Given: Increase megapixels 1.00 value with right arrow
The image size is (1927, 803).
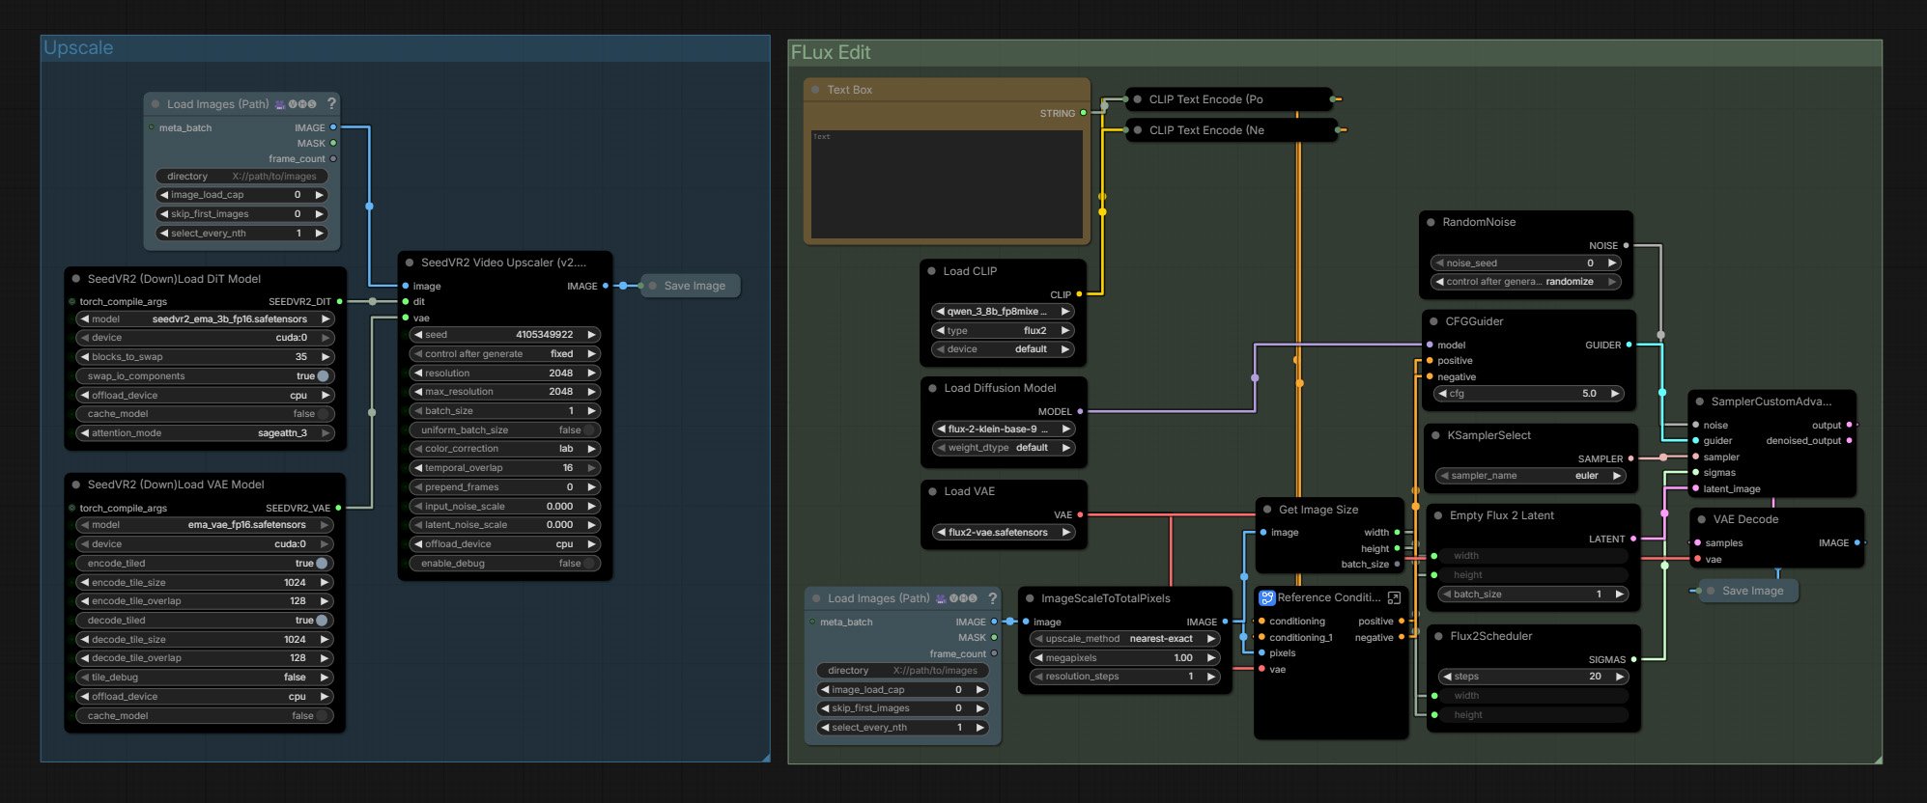Looking at the screenshot, I should pyautogui.click(x=1211, y=658).
